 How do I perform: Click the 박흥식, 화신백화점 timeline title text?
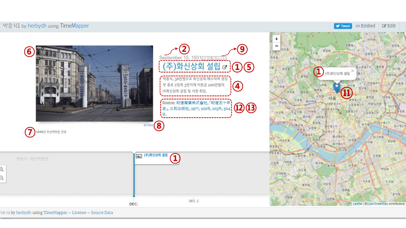[x=32, y=159]
